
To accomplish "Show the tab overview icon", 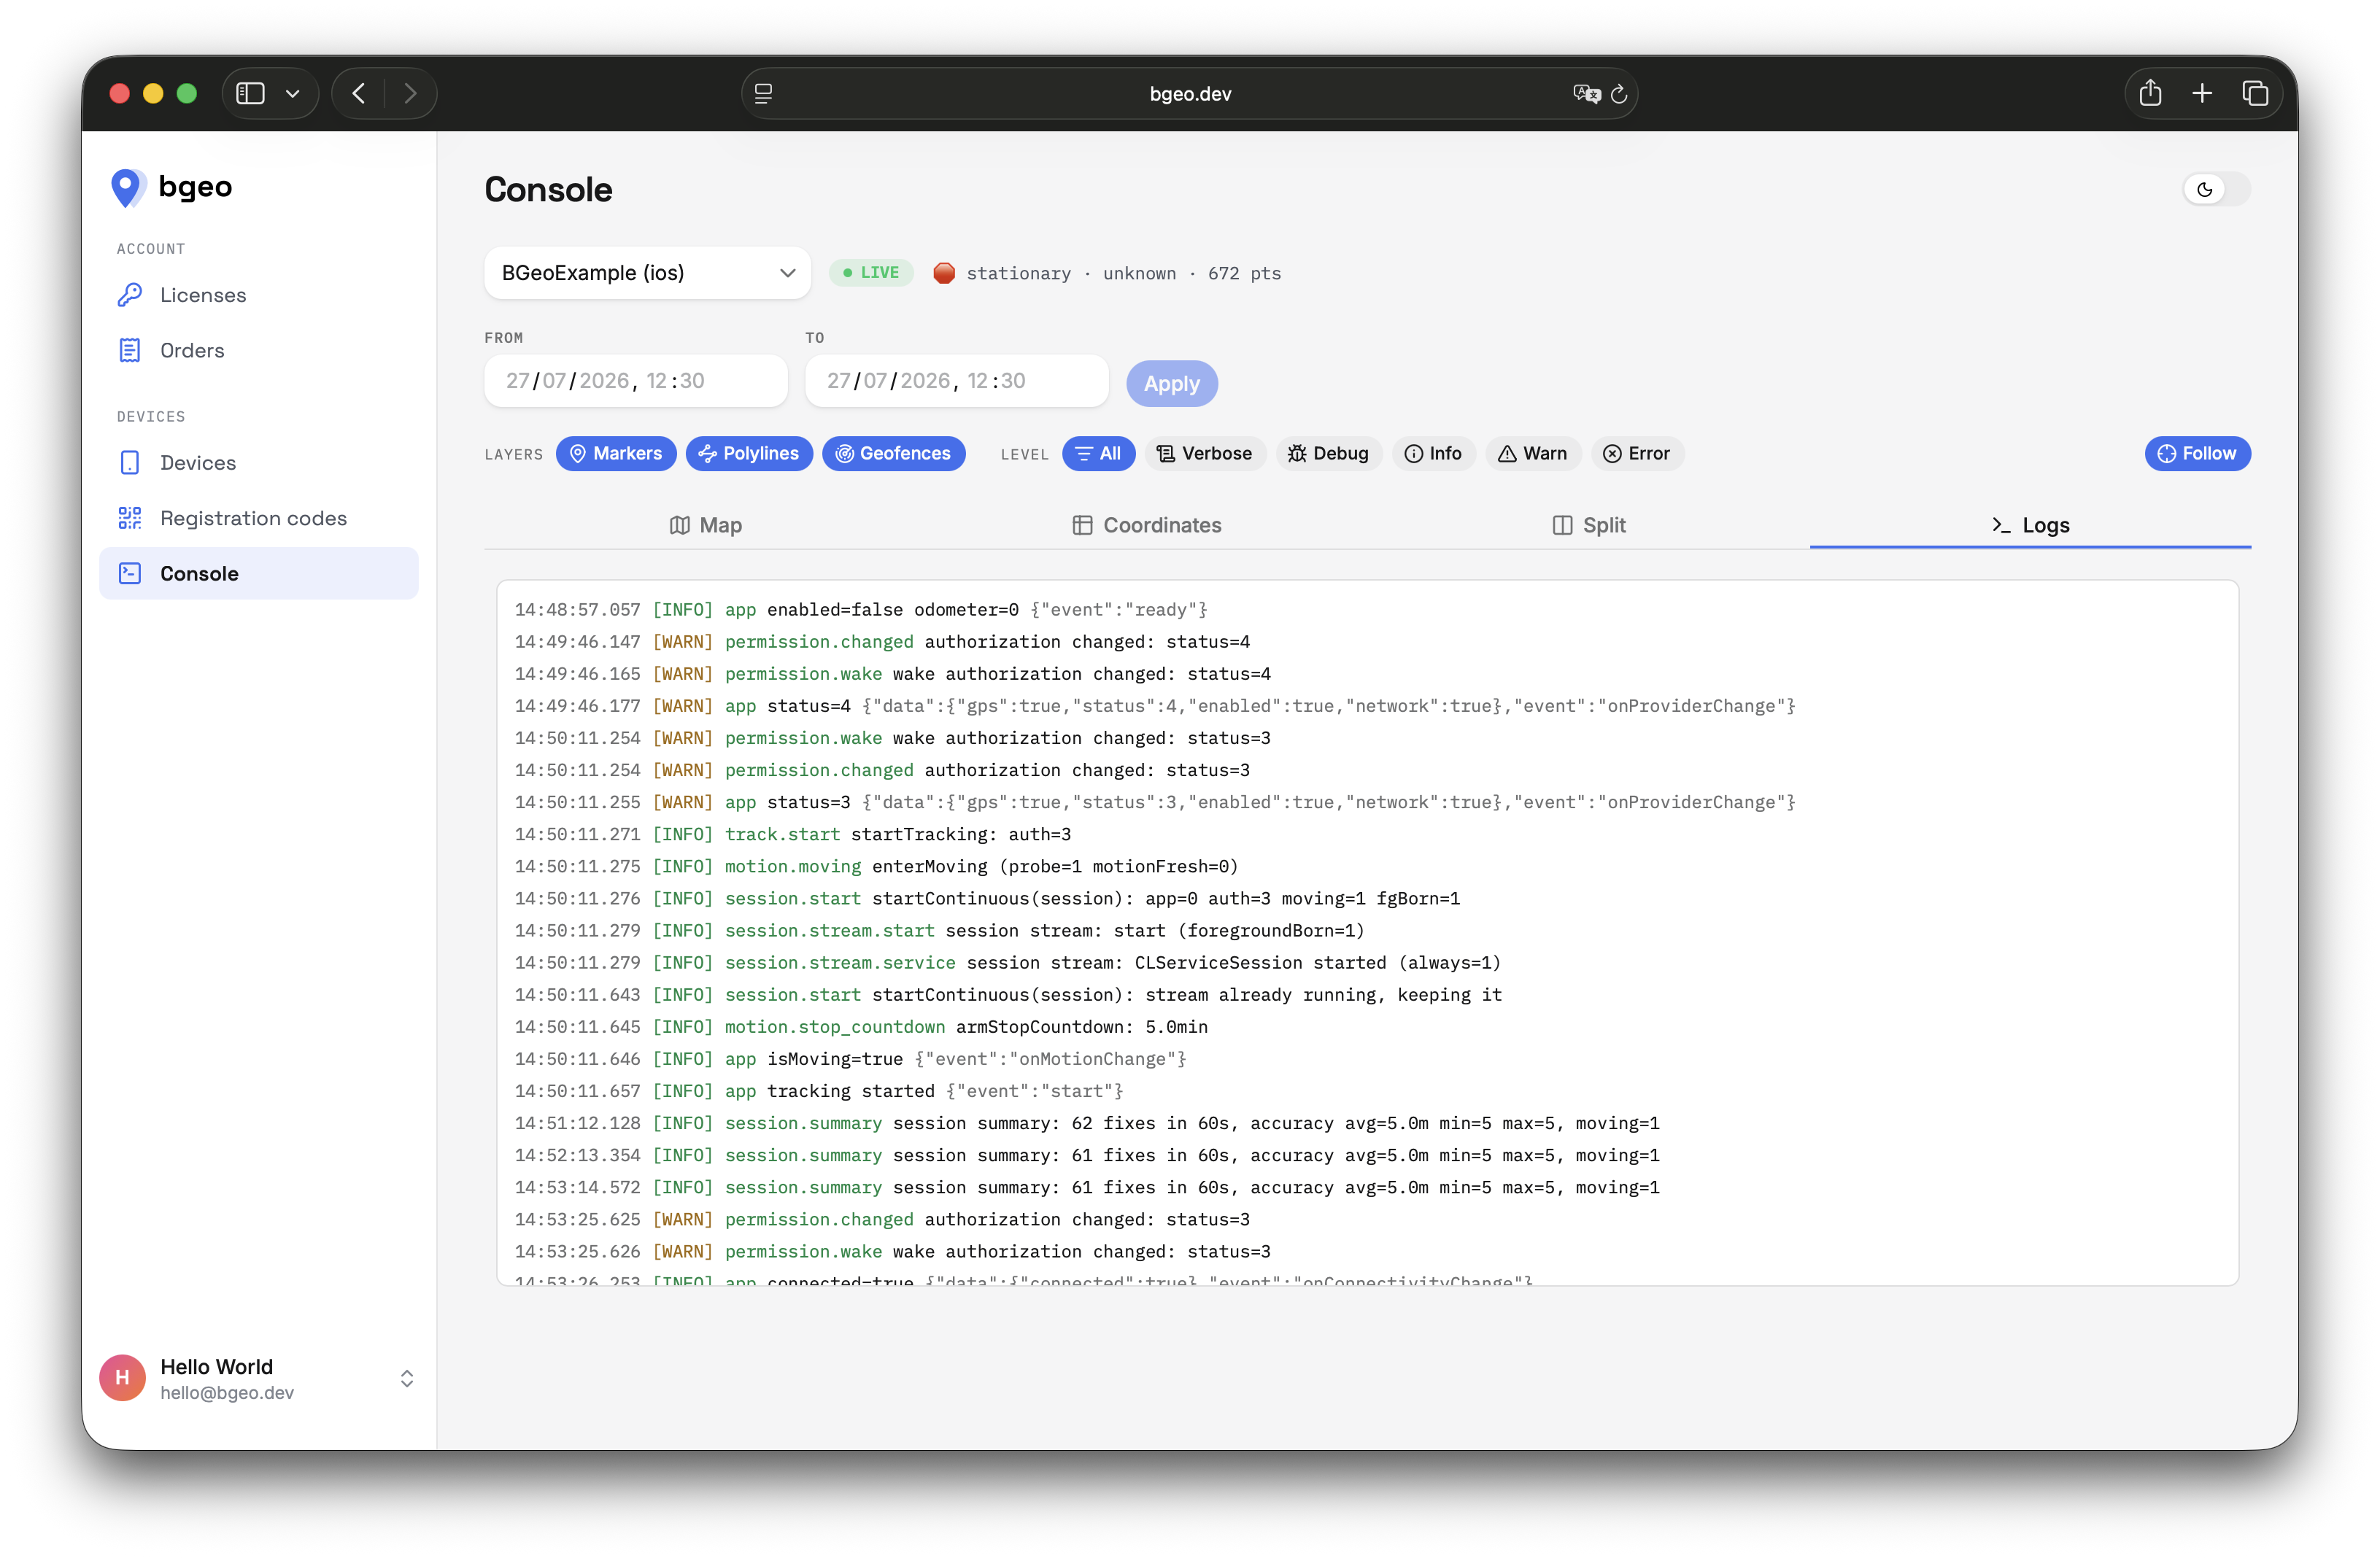I will coord(2255,93).
